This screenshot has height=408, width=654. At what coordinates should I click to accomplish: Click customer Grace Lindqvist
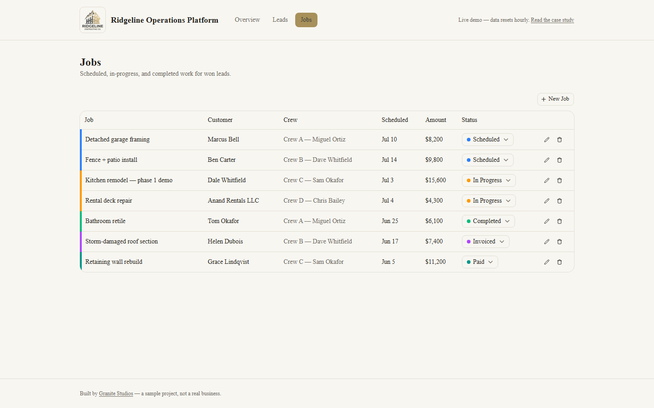(x=228, y=262)
